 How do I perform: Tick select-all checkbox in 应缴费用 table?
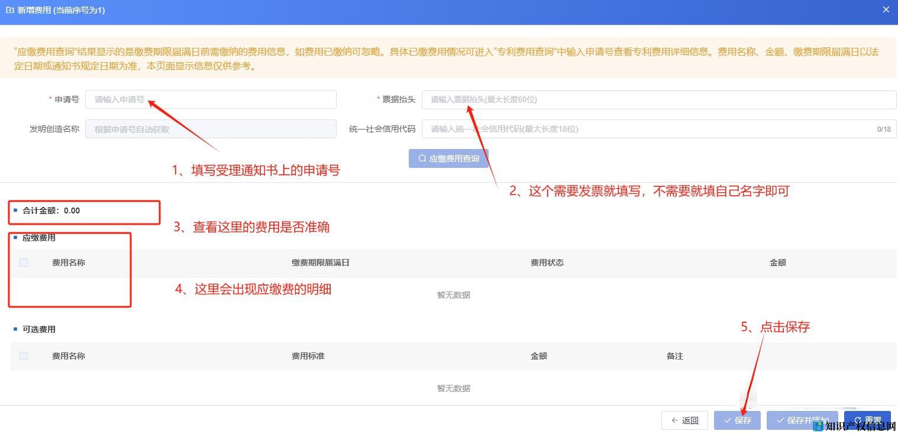pos(24,263)
